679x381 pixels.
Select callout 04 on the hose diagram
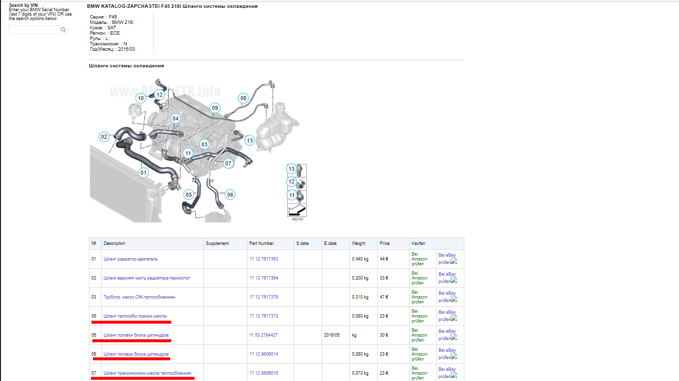pyautogui.click(x=175, y=119)
